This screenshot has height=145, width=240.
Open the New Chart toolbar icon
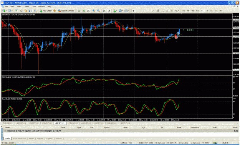(4, 11)
